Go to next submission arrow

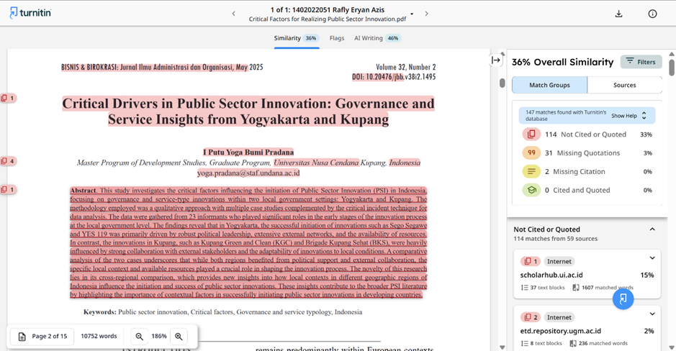pyautogui.click(x=426, y=14)
